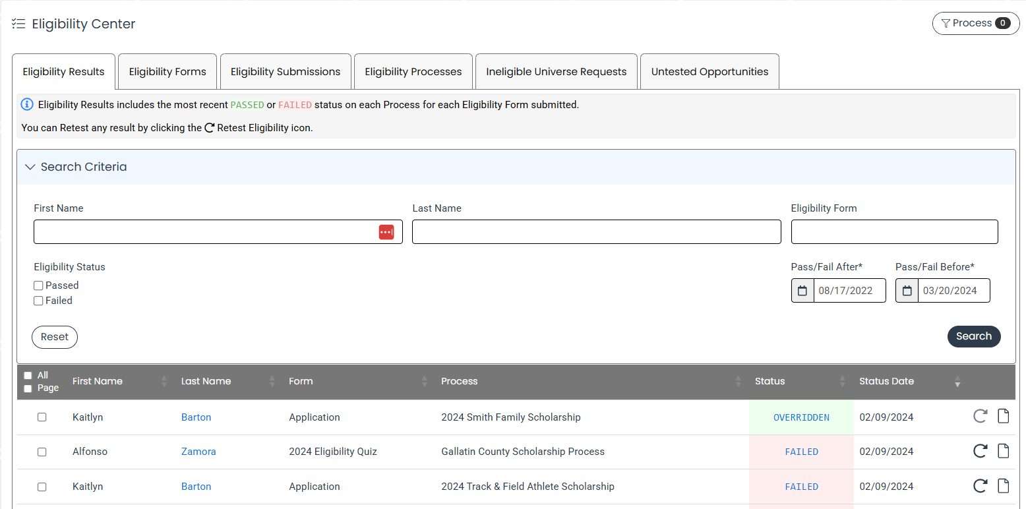Focus the First Name search field
This screenshot has height=509, width=1026.
(x=218, y=232)
